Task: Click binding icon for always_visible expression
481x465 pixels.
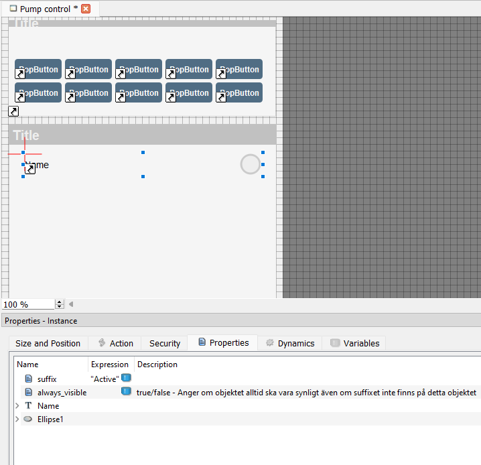Action: [126, 392]
